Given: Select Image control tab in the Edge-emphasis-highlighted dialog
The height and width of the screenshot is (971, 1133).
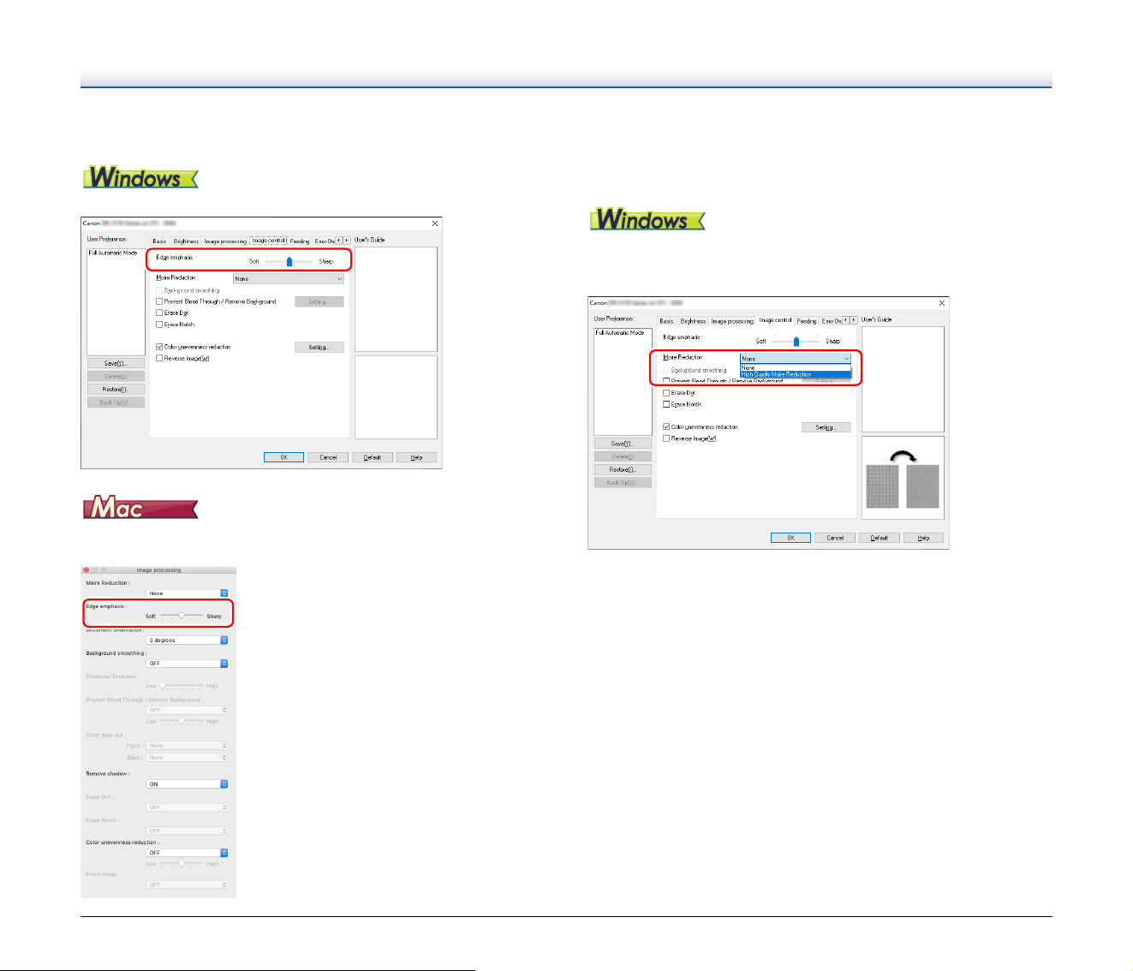Looking at the screenshot, I should pos(269,241).
